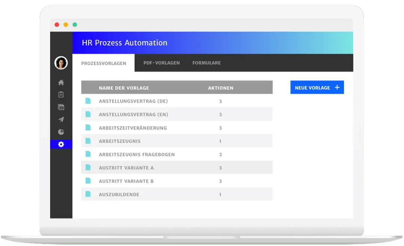
Task: Click the Aktionen column header
Action: (x=221, y=87)
